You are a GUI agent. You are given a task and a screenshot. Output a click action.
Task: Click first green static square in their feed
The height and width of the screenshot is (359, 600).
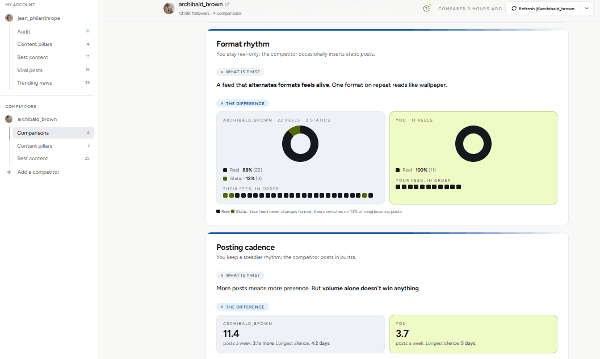(225, 195)
